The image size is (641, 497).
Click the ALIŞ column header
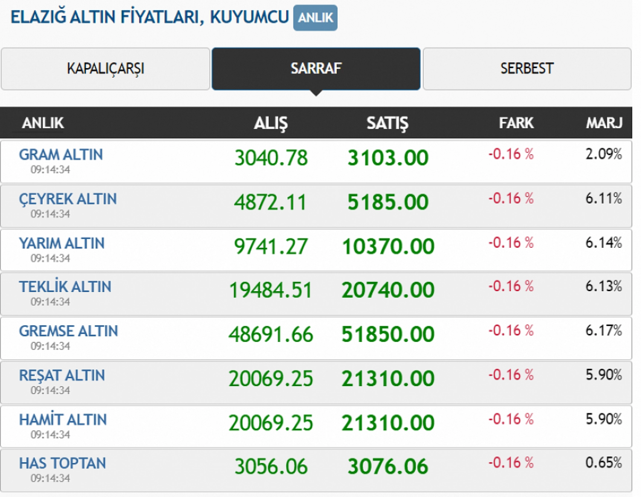click(271, 123)
